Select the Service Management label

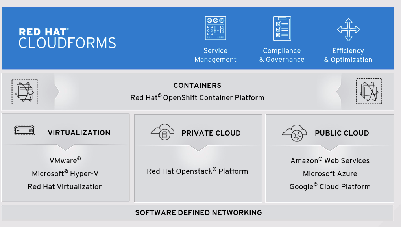(x=215, y=55)
